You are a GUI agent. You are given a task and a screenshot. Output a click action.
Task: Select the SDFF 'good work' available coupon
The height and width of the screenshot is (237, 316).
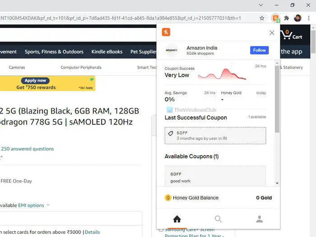[x=215, y=177]
